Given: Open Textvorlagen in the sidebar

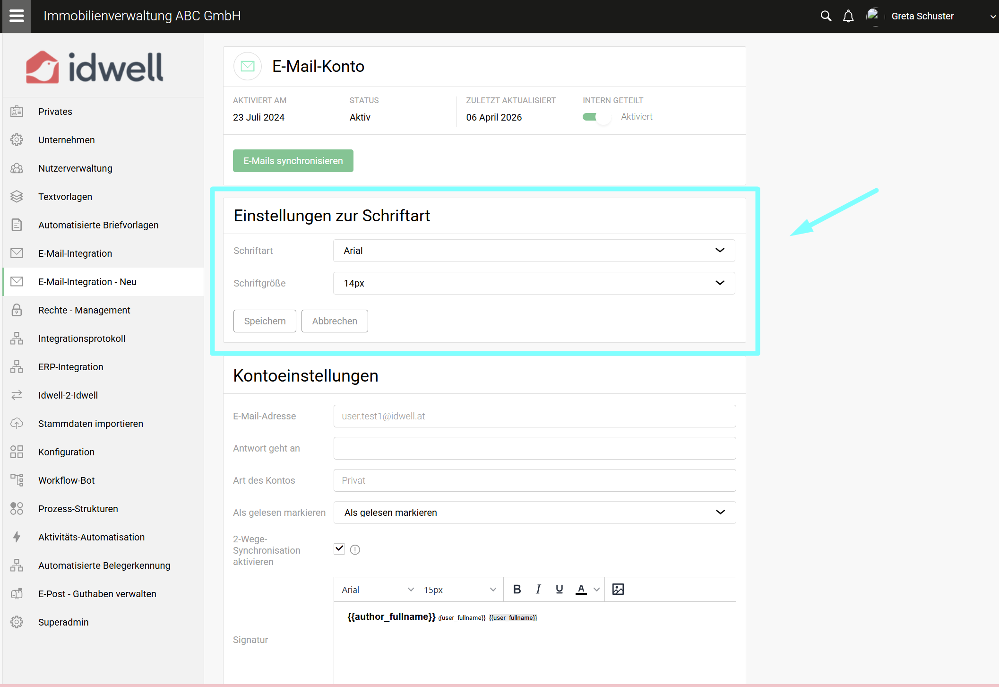Looking at the screenshot, I should [65, 197].
